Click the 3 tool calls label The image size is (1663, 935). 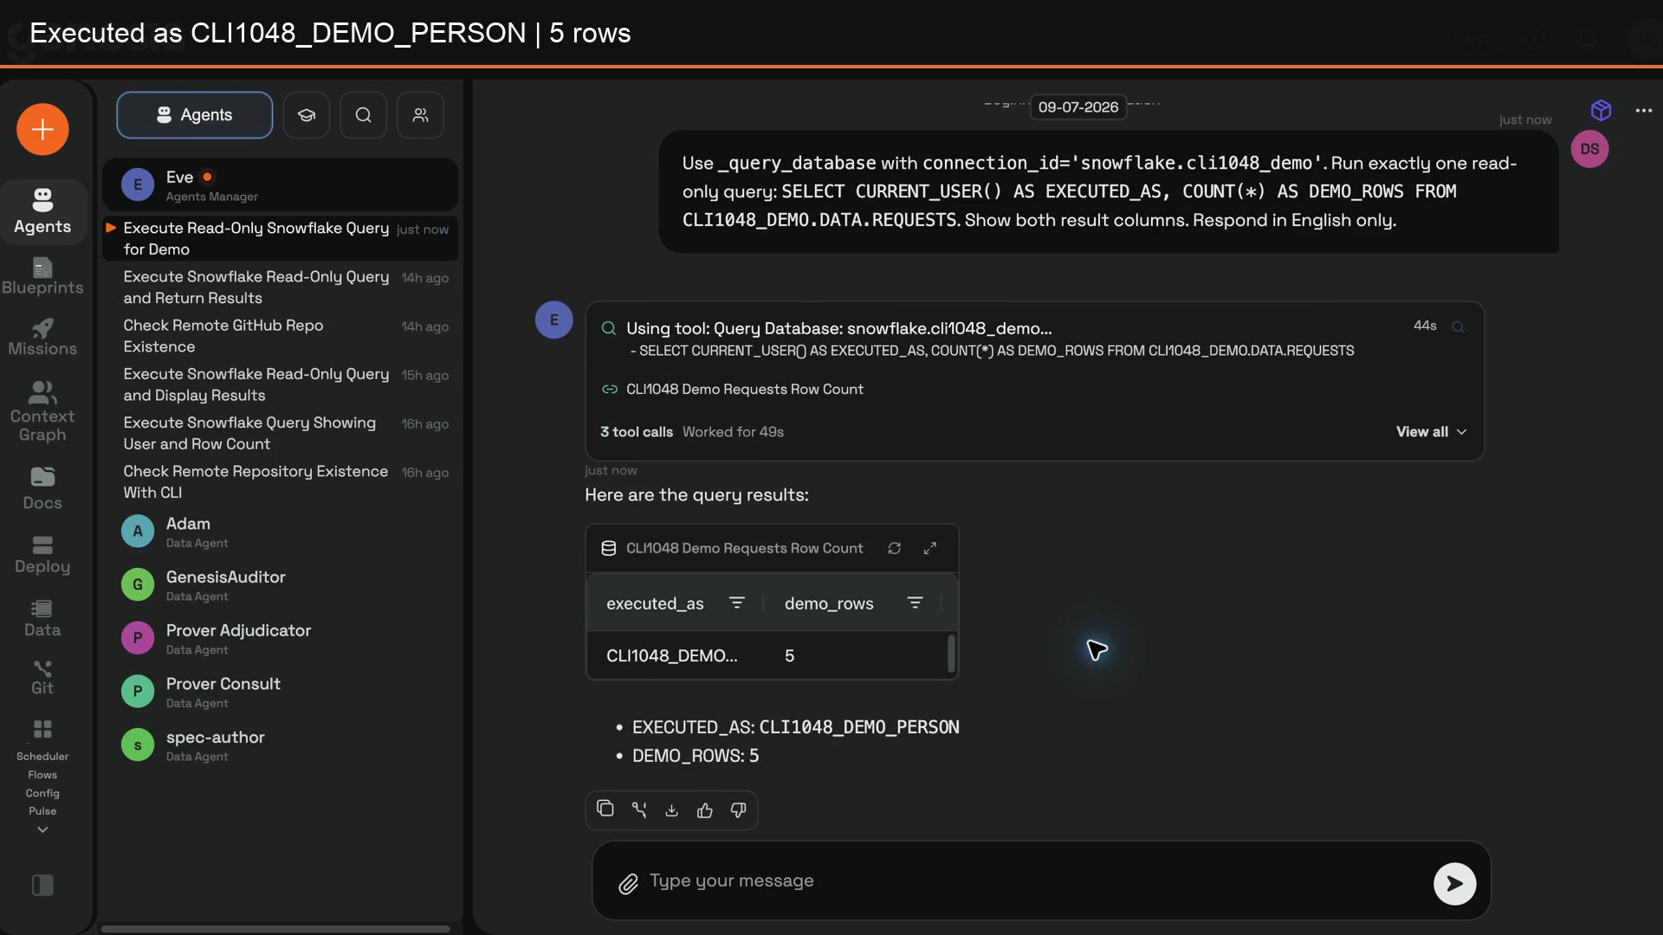click(x=636, y=432)
